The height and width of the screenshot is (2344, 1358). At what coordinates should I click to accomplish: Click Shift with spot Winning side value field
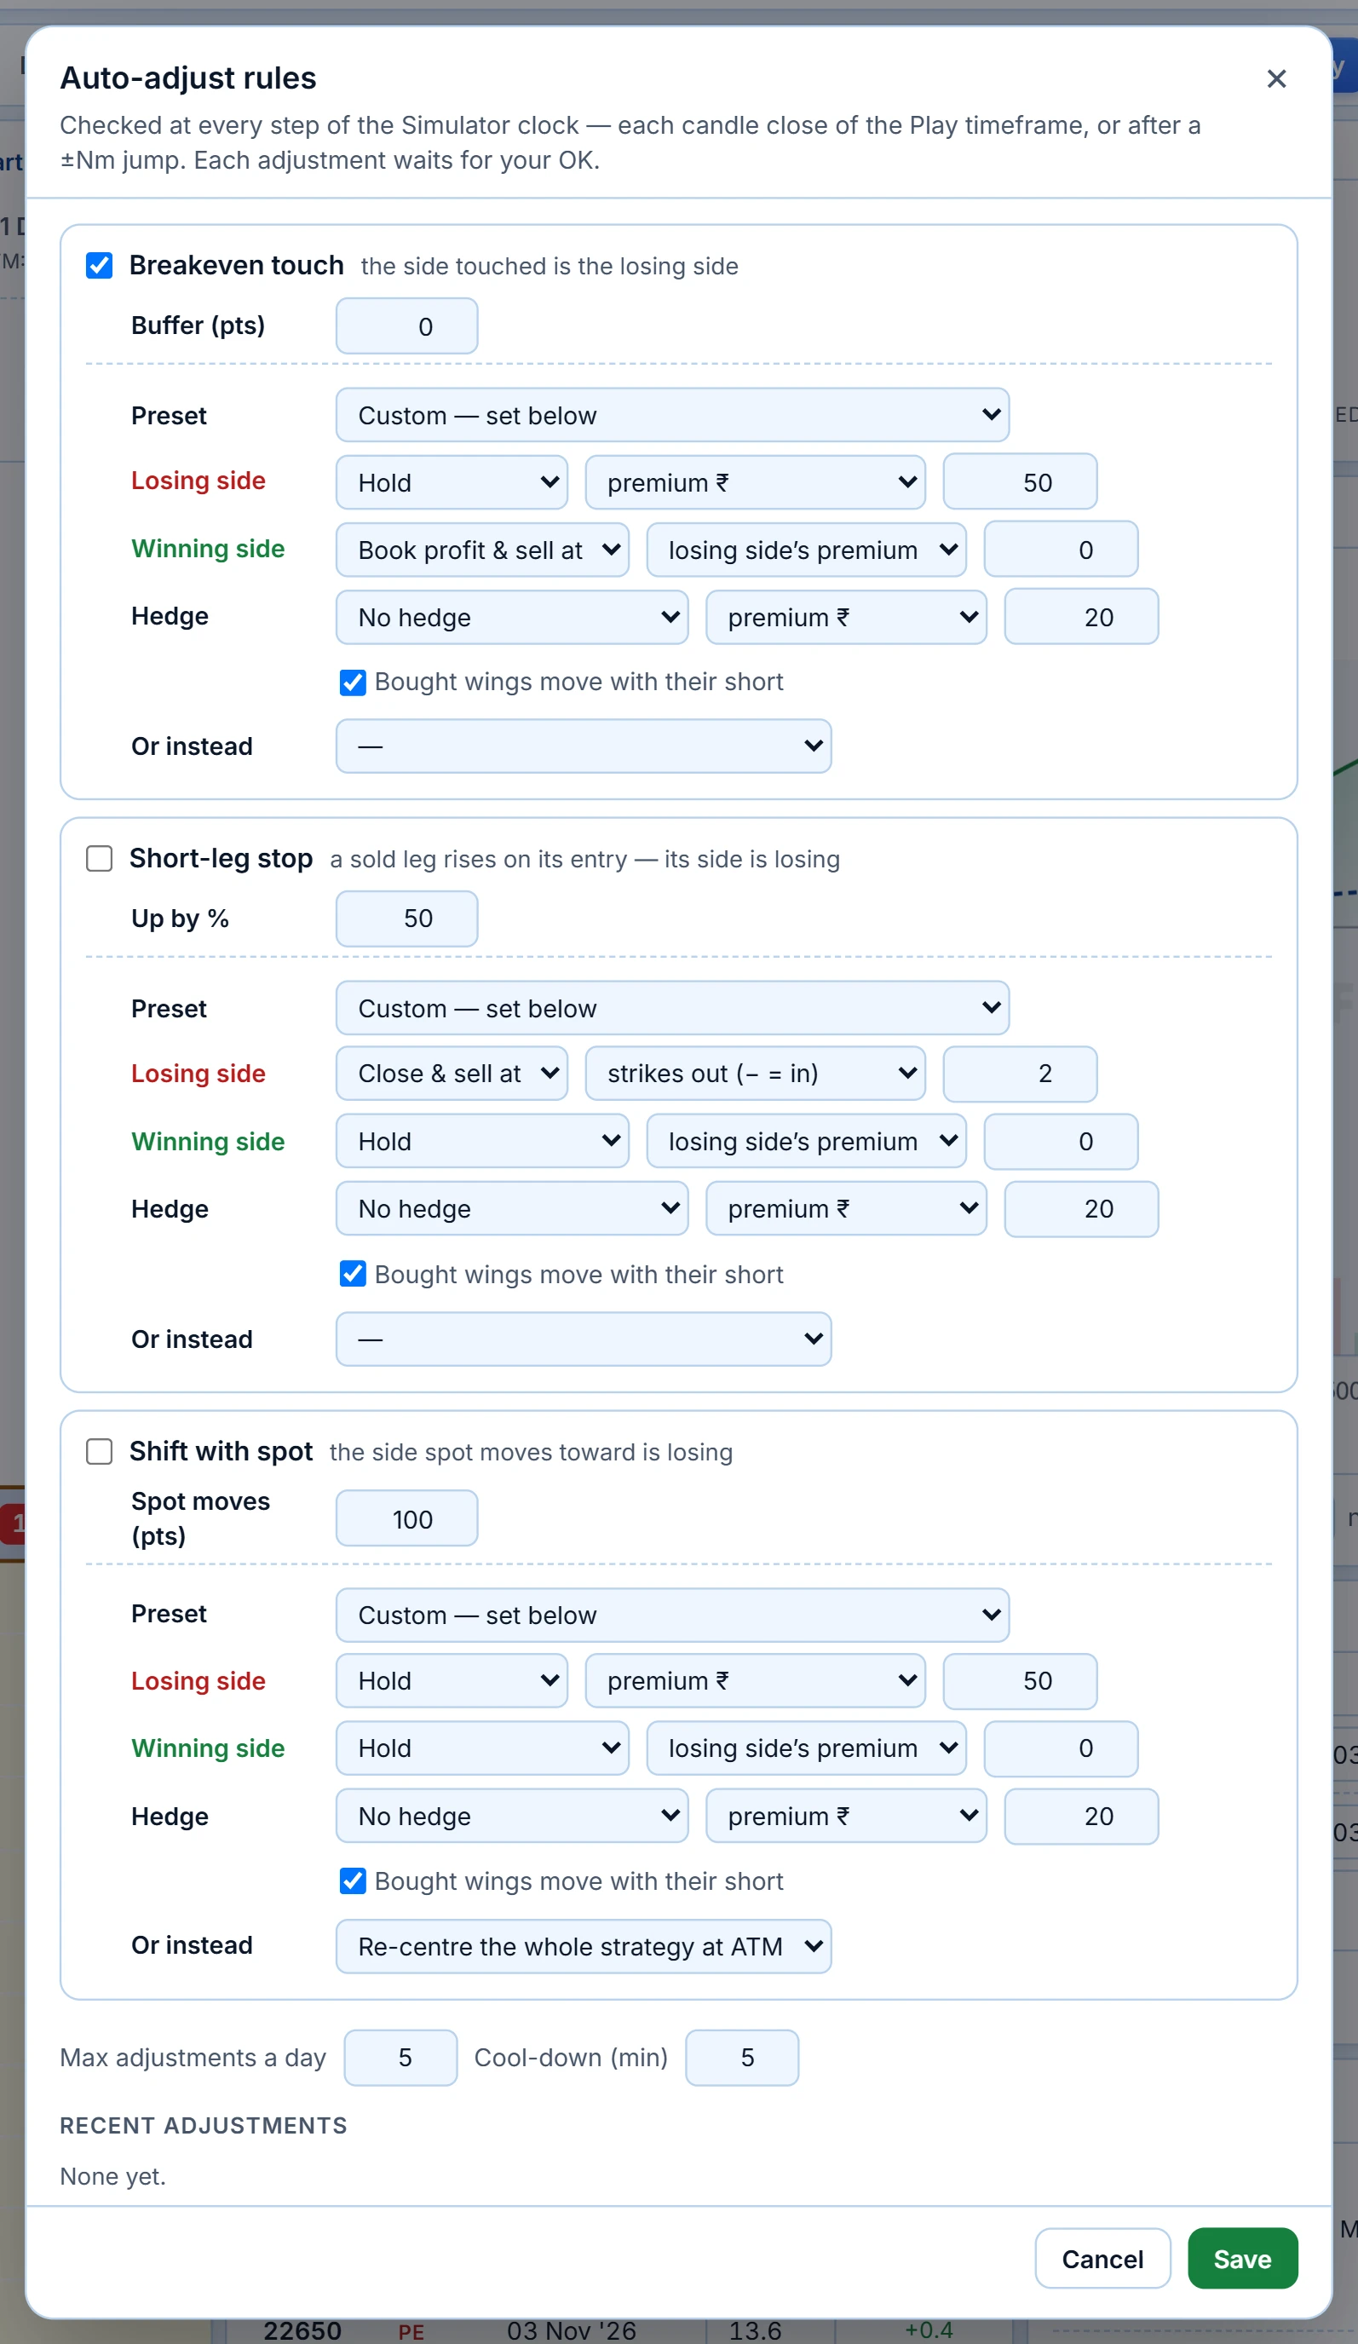coord(1061,1748)
